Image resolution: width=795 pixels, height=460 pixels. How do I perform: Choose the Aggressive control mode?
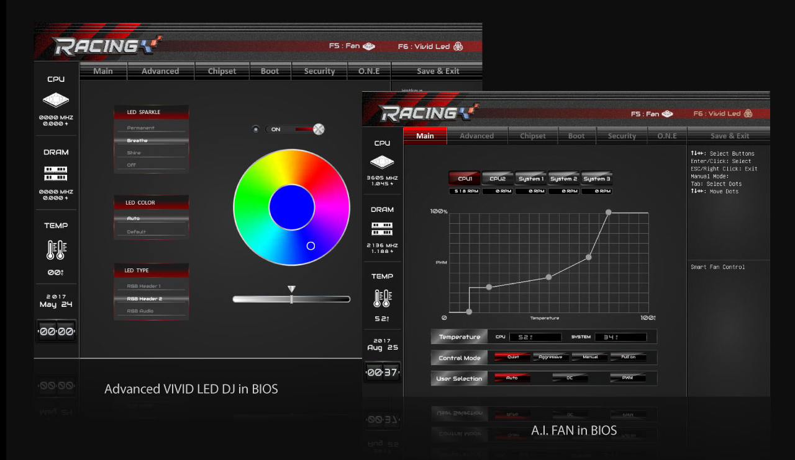point(551,357)
